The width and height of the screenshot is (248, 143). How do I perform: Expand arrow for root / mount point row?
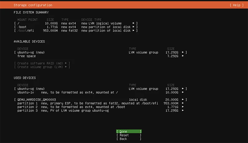[134, 23]
